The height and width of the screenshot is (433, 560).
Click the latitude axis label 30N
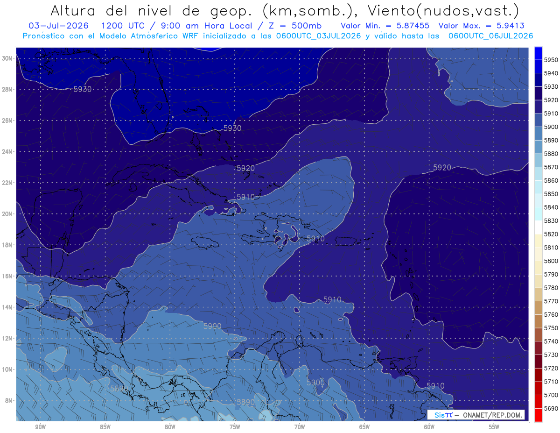pos(7,58)
